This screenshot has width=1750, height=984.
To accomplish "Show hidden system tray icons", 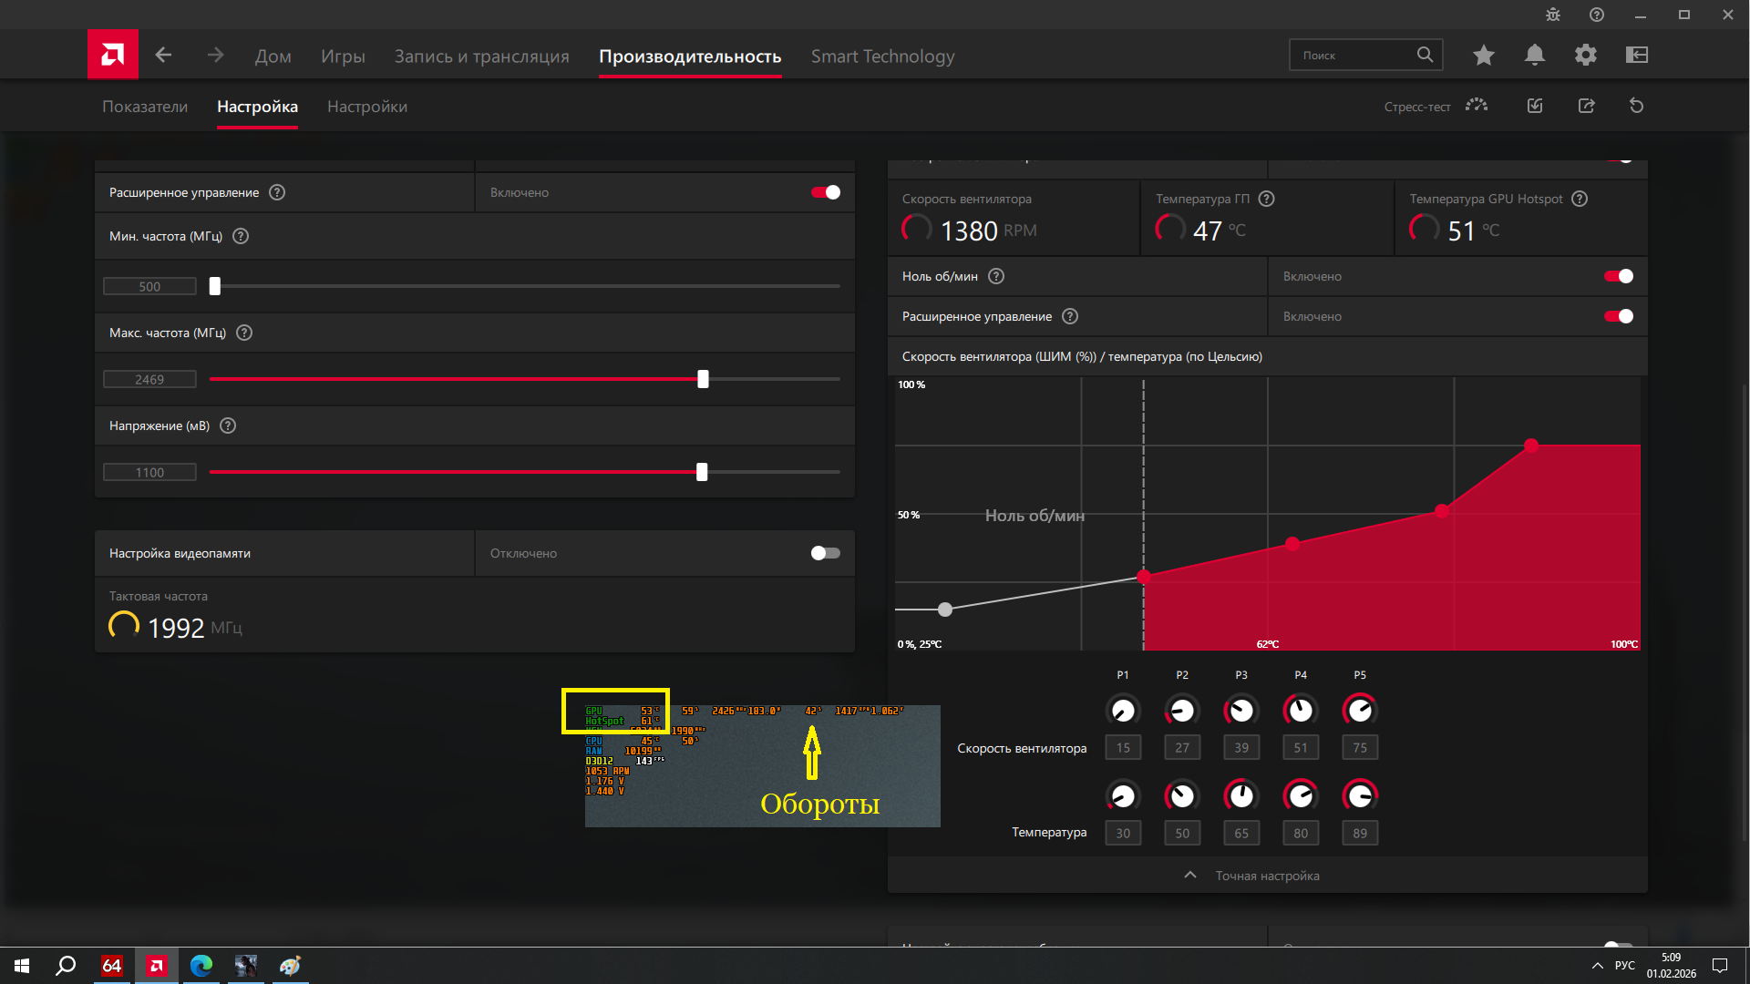I will pos(1597,966).
